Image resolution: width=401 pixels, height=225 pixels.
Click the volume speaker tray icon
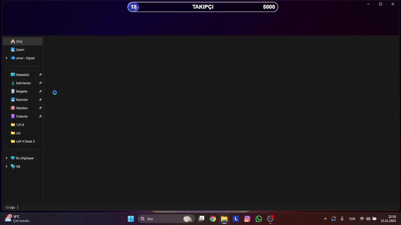(x=368, y=219)
